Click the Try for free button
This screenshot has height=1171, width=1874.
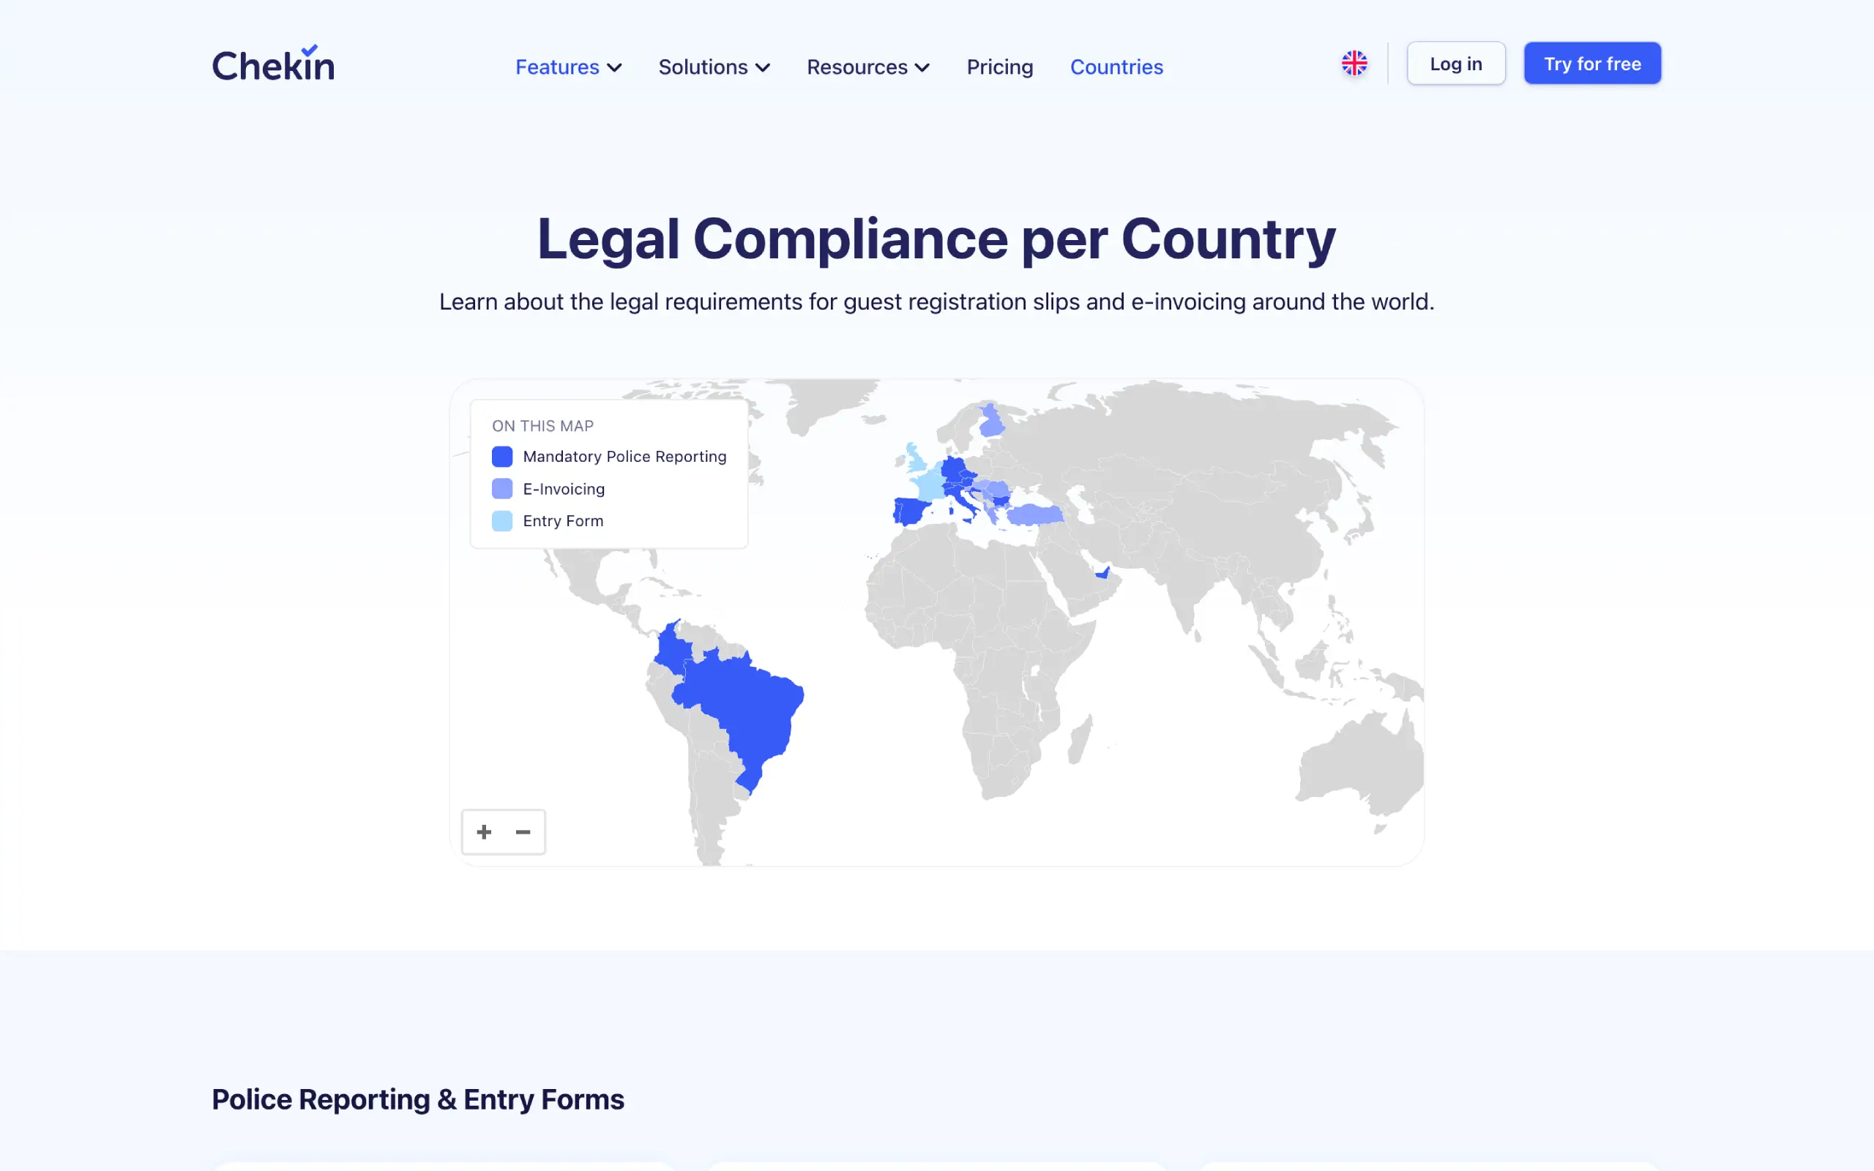(1592, 64)
